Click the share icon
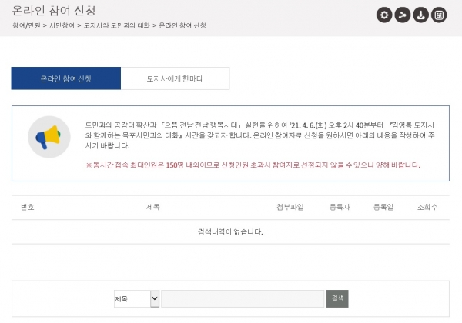 click(401, 15)
